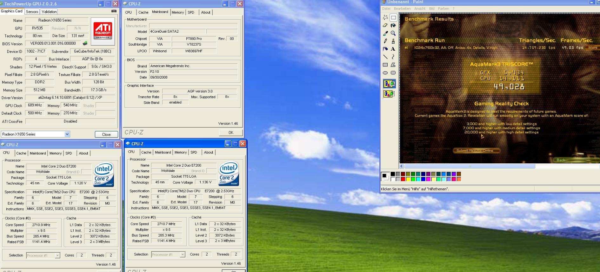Open the Radeon X1650 Series card dropdown
The height and width of the screenshot is (272, 600).
click(x=67, y=134)
